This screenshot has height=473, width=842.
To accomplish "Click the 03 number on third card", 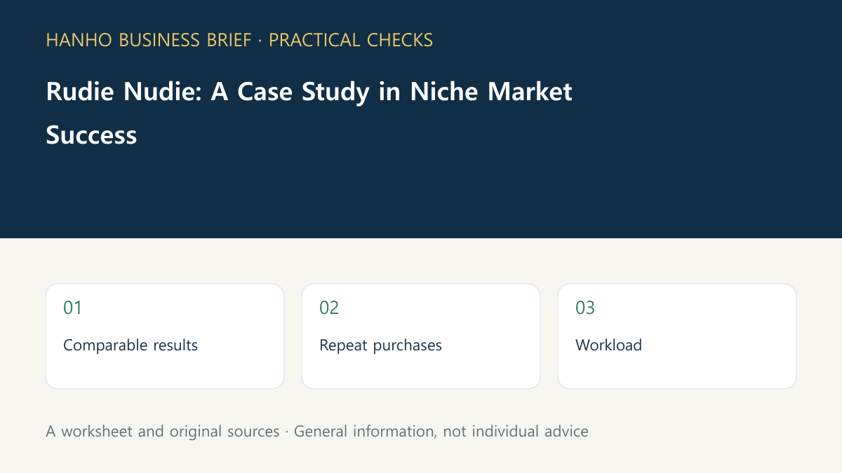I will [x=585, y=308].
